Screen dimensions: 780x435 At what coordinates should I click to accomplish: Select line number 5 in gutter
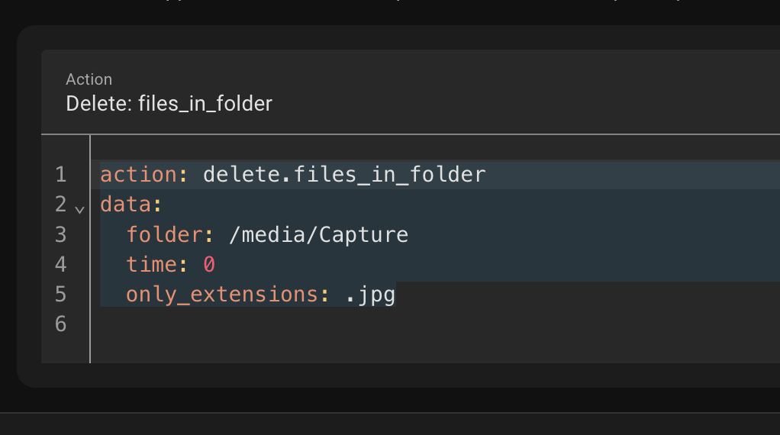(61, 295)
